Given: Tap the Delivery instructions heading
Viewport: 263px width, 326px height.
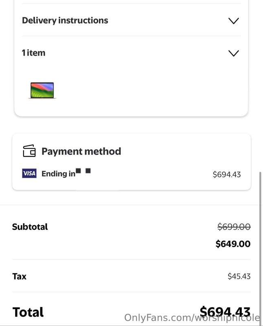Looking at the screenshot, I should (65, 21).
